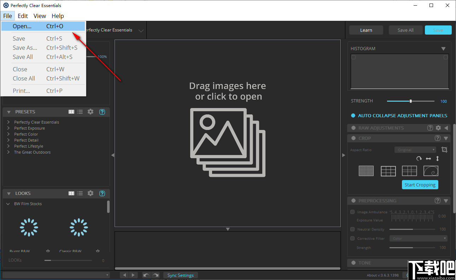Viewport: 456px width, 280px height.
Task: Select the rule of thirds crop overlay
Action: coord(388,171)
